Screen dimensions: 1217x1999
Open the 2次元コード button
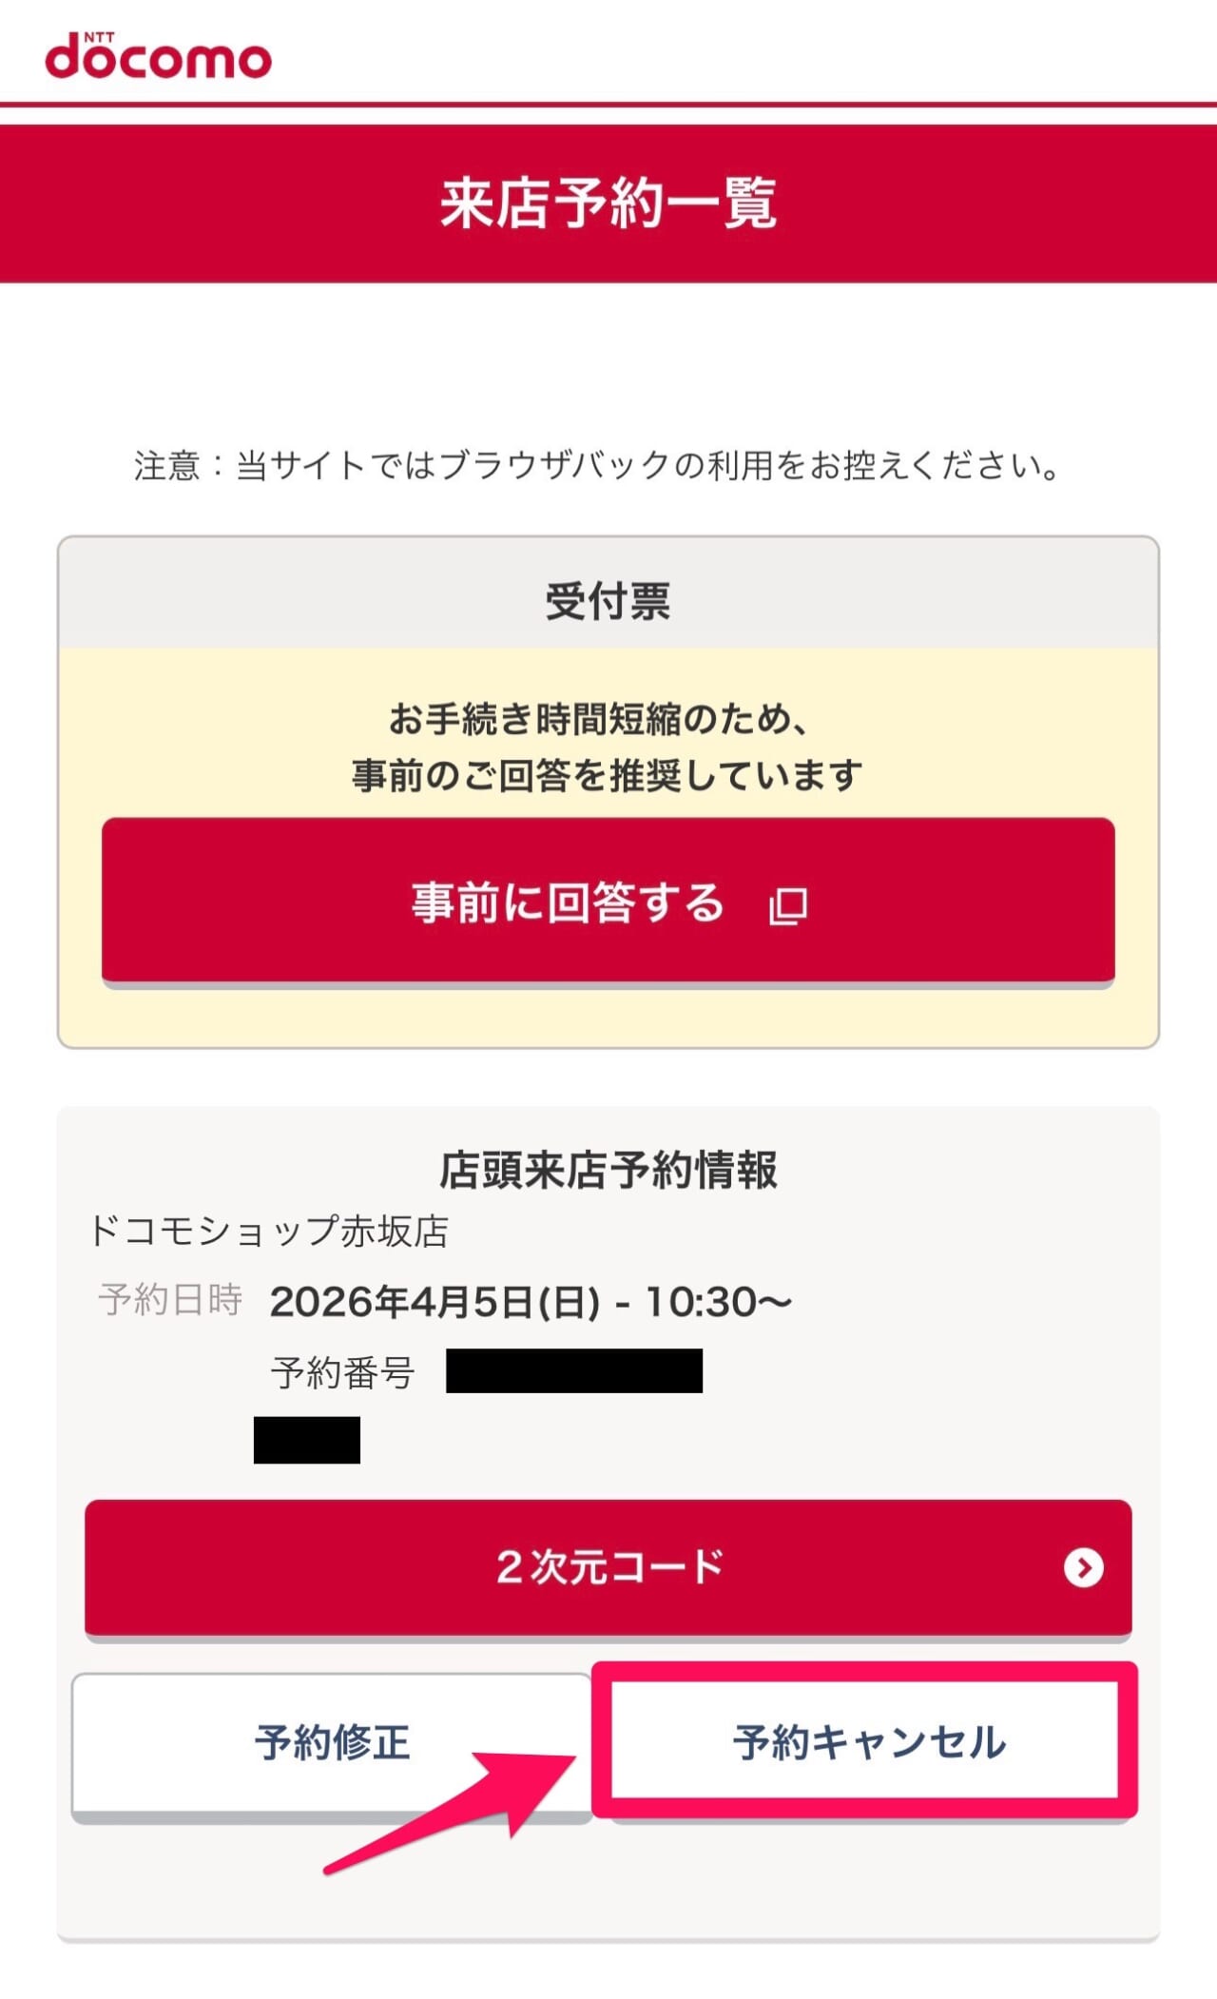pos(608,1568)
